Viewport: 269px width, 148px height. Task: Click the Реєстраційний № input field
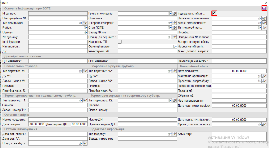[57, 18]
